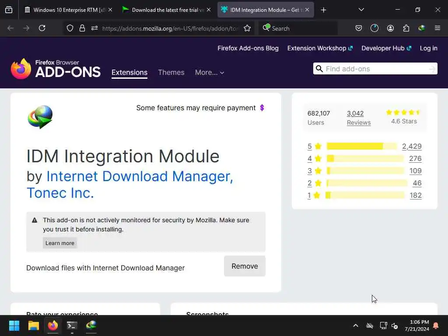Screen dimensions: 448x336
Task: Click the Remove button
Action: [245, 266]
